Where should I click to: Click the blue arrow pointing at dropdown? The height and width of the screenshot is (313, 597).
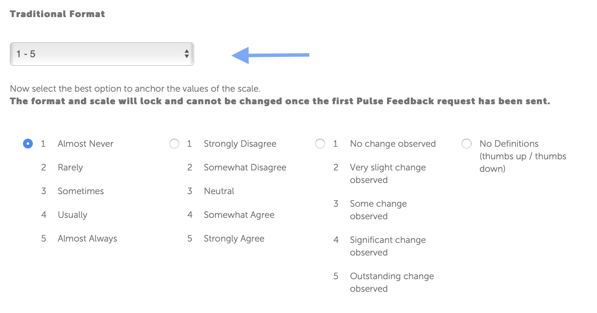[x=270, y=55]
